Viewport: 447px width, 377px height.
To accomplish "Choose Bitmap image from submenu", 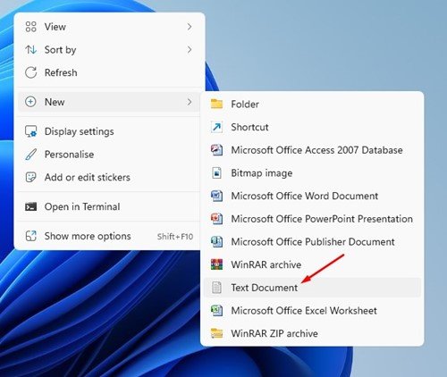I will coord(312,173).
